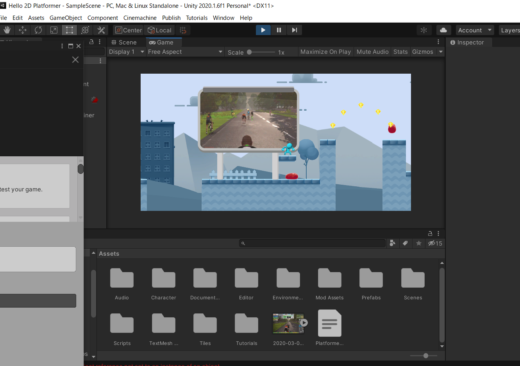Open the Custom Editor Tools icon
This screenshot has height=366, width=520.
click(x=100, y=30)
